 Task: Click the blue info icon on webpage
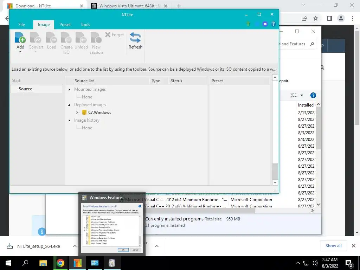41,232
